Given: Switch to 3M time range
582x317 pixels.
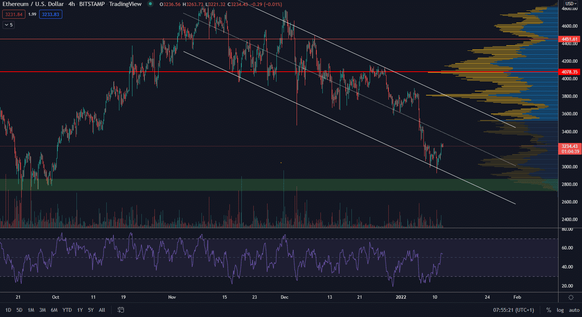Looking at the screenshot, I should pos(43,310).
